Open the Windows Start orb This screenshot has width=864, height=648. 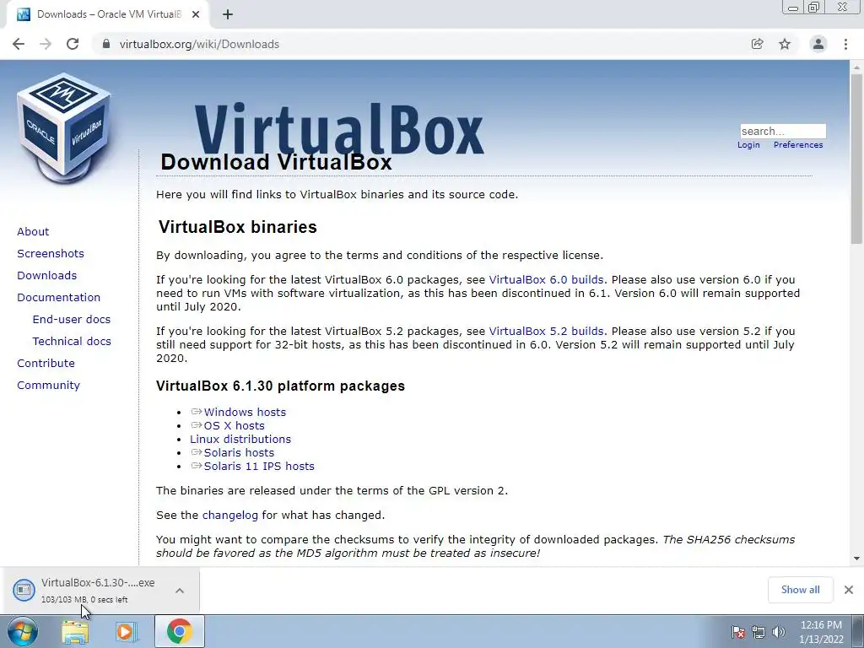point(23,631)
